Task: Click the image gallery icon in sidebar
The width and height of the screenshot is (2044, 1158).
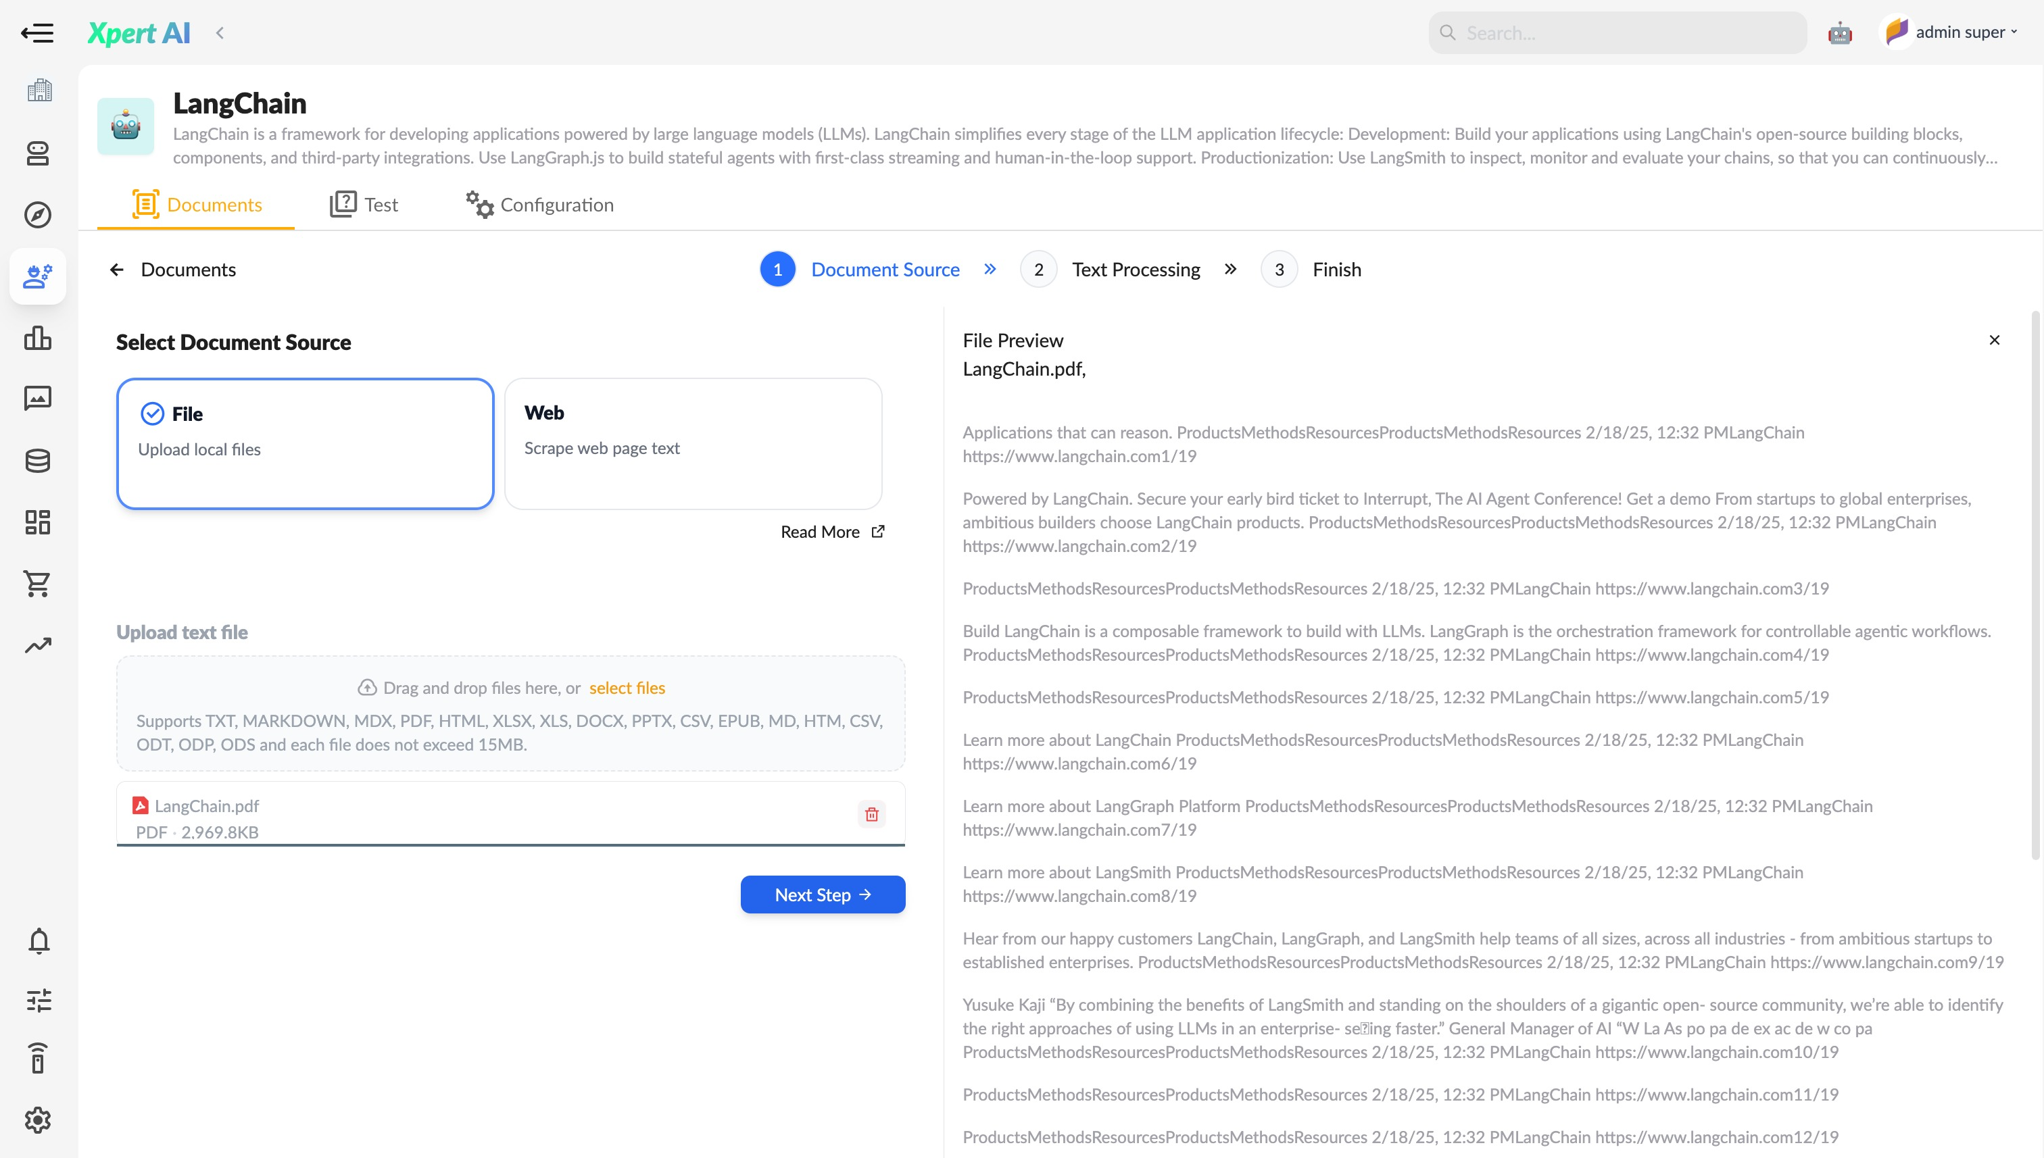Action: pyautogui.click(x=39, y=399)
